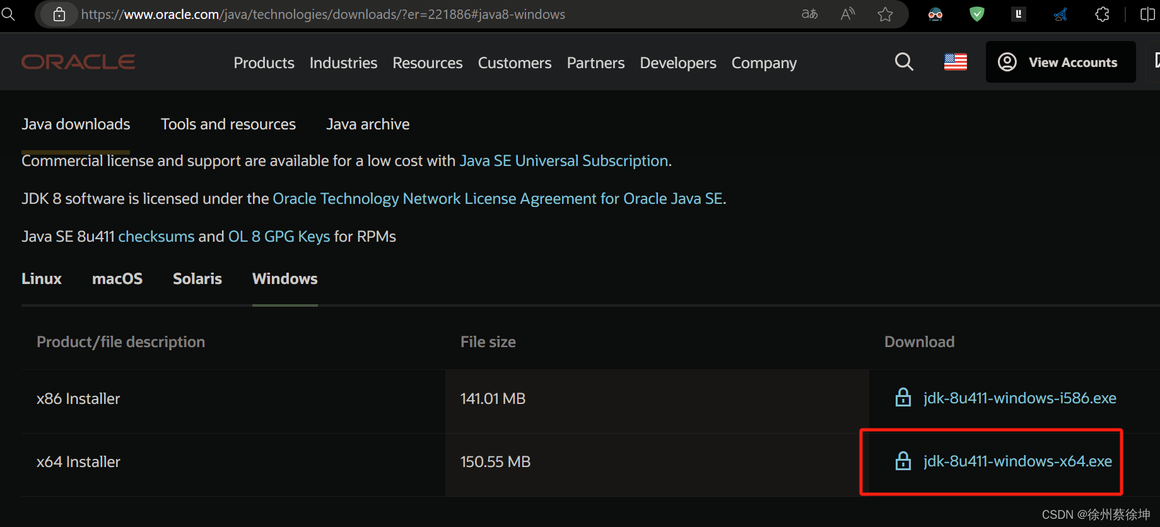Viewport: 1160px width, 527px height.
Task: Select the macOS tab
Action: [117, 279]
